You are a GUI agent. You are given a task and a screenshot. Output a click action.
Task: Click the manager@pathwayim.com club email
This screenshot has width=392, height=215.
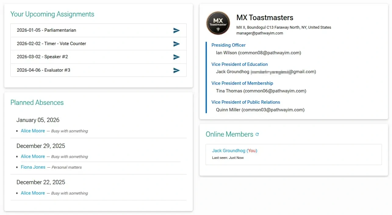click(x=260, y=33)
